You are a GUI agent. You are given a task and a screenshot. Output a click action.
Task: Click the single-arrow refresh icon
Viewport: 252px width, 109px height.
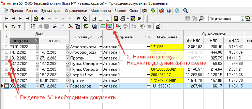click(78, 19)
